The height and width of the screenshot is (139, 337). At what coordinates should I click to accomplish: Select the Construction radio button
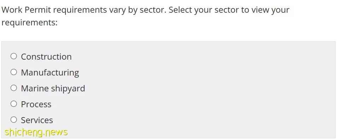tap(14, 56)
